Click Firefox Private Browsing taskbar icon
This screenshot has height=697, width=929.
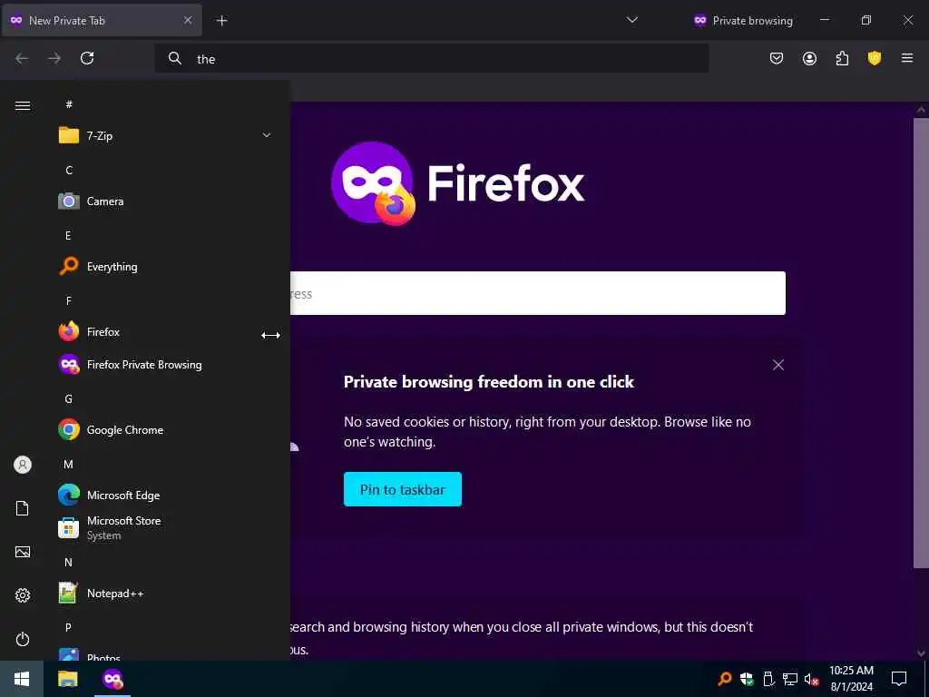(x=112, y=679)
